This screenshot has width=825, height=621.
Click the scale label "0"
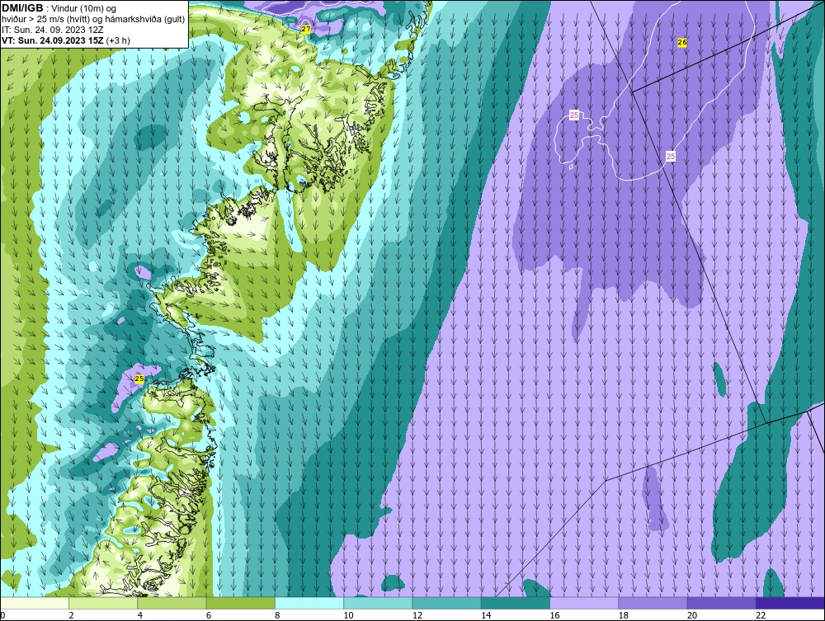click(2, 615)
